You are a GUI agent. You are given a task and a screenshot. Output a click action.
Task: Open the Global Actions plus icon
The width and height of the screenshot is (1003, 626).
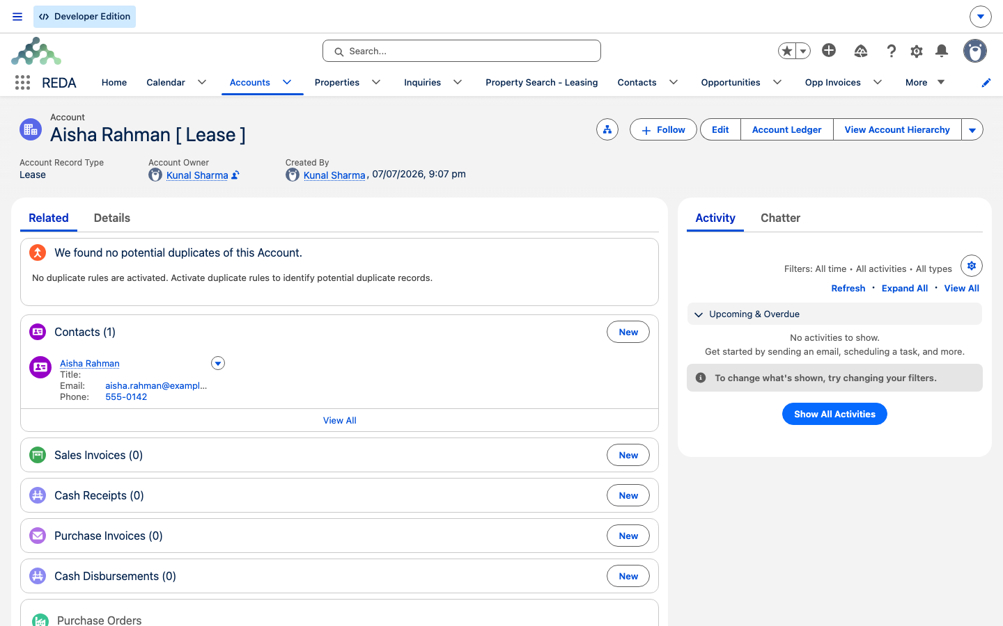coord(829,50)
